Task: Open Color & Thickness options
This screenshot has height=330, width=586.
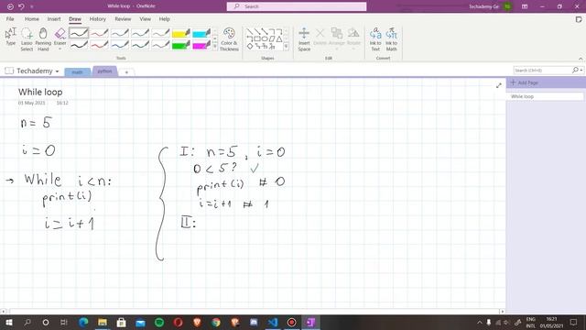Action: pyautogui.click(x=229, y=38)
